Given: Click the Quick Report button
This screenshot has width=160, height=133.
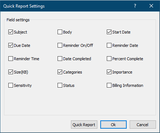Looking at the screenshot, I should pyautogui.click(x=84, y=125).
